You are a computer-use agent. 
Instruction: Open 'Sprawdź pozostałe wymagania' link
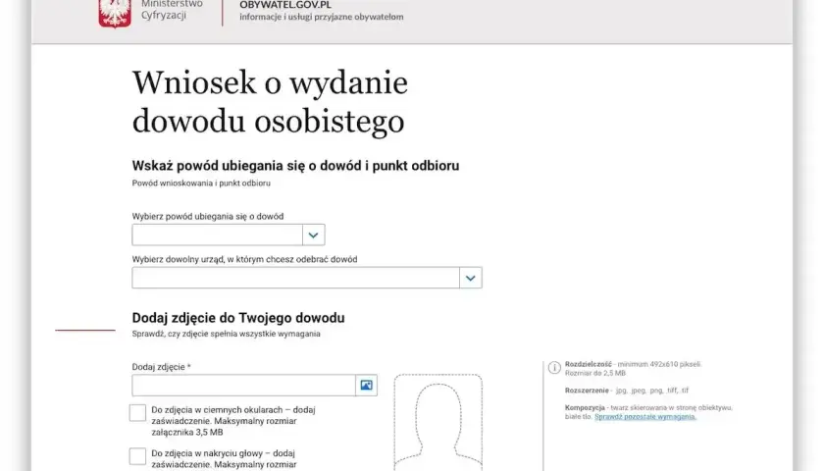coord(645,417)
